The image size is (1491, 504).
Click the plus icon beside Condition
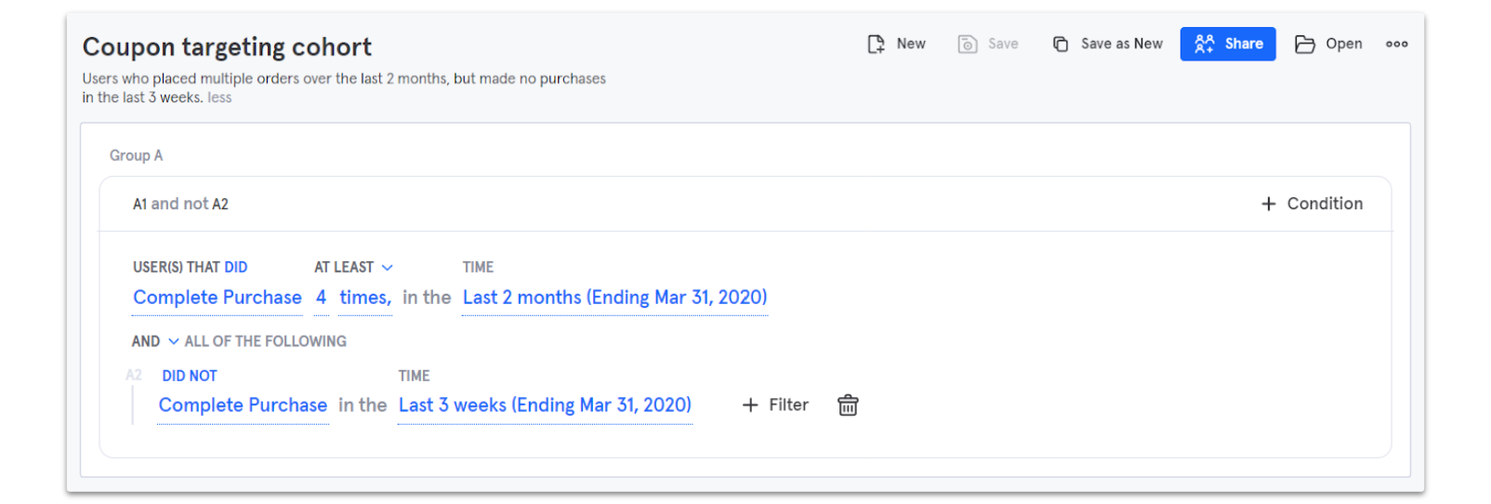point(1269,204)
